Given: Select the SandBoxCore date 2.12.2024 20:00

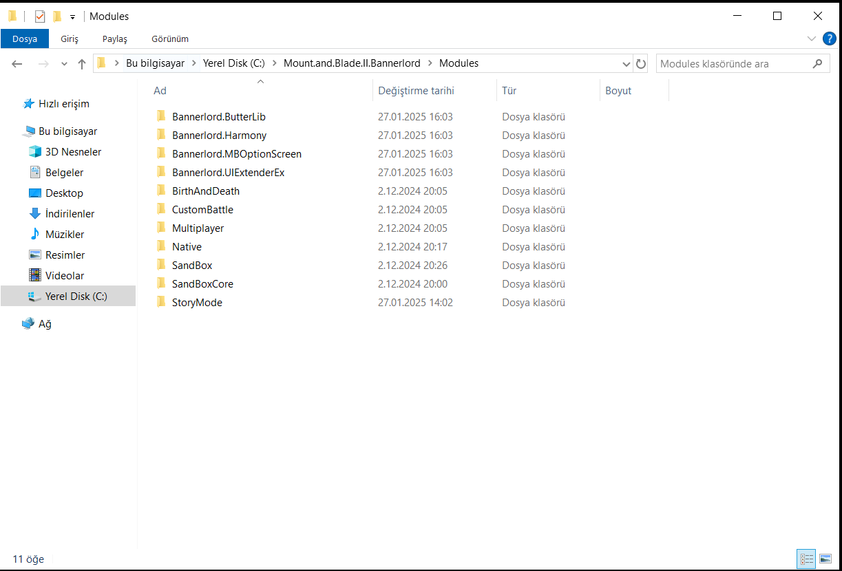Looking at the screenshot, I should coord(412,283).
